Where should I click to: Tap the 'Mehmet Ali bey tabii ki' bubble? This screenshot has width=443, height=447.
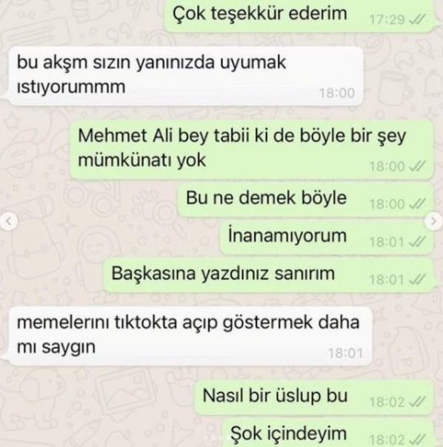(x=252, y=149)
